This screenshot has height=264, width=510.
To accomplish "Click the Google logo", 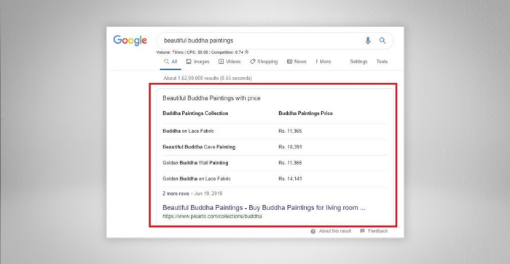I will coord(130,40).
